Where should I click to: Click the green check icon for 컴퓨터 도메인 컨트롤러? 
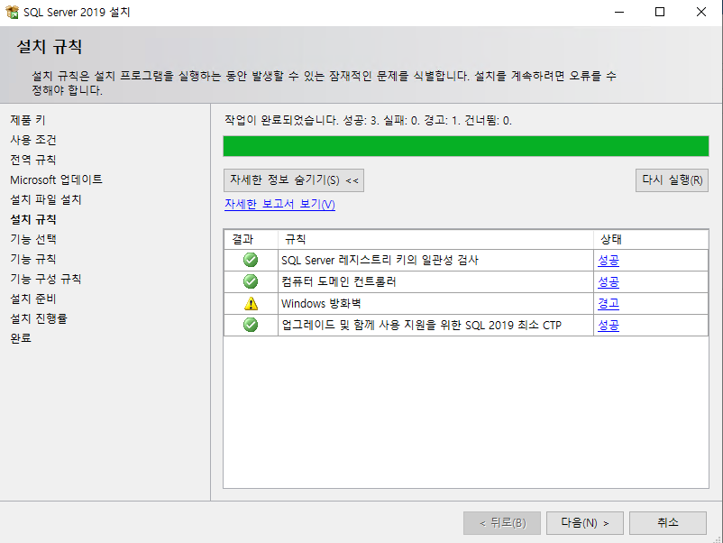[x=251, y=281]
